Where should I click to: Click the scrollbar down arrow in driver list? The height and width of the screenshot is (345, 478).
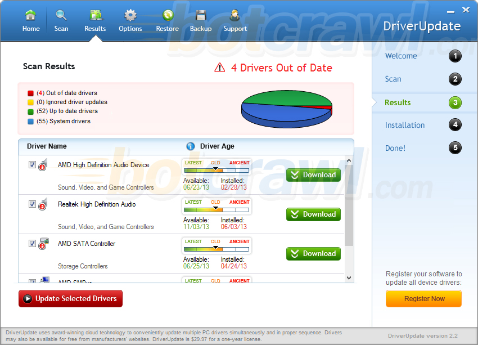349,277
